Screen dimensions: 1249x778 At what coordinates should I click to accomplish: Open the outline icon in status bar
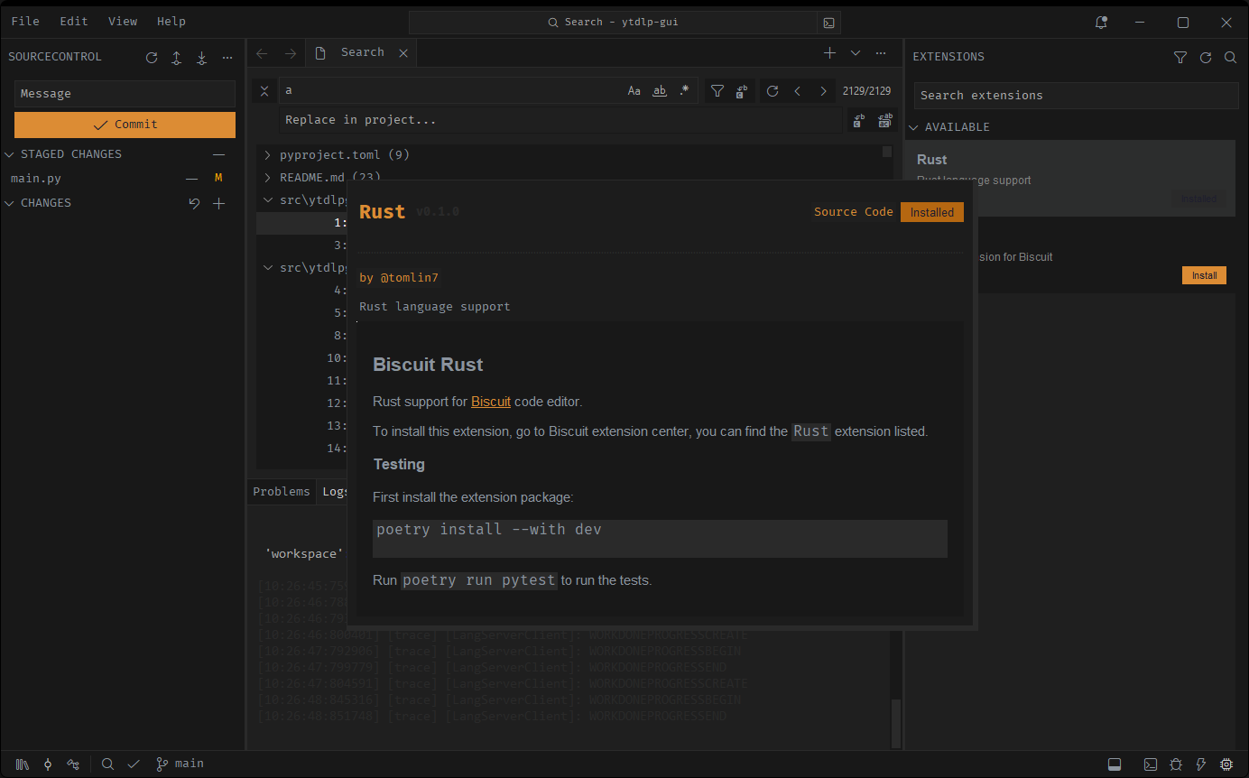point(73,764)
